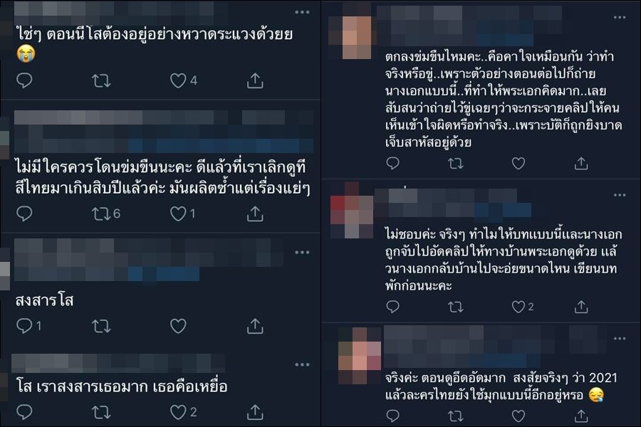This screenshot has height=427, width=641.
Task: Like the โส เราสงสารเธอมาก tweet
Action: click(178, 412)
